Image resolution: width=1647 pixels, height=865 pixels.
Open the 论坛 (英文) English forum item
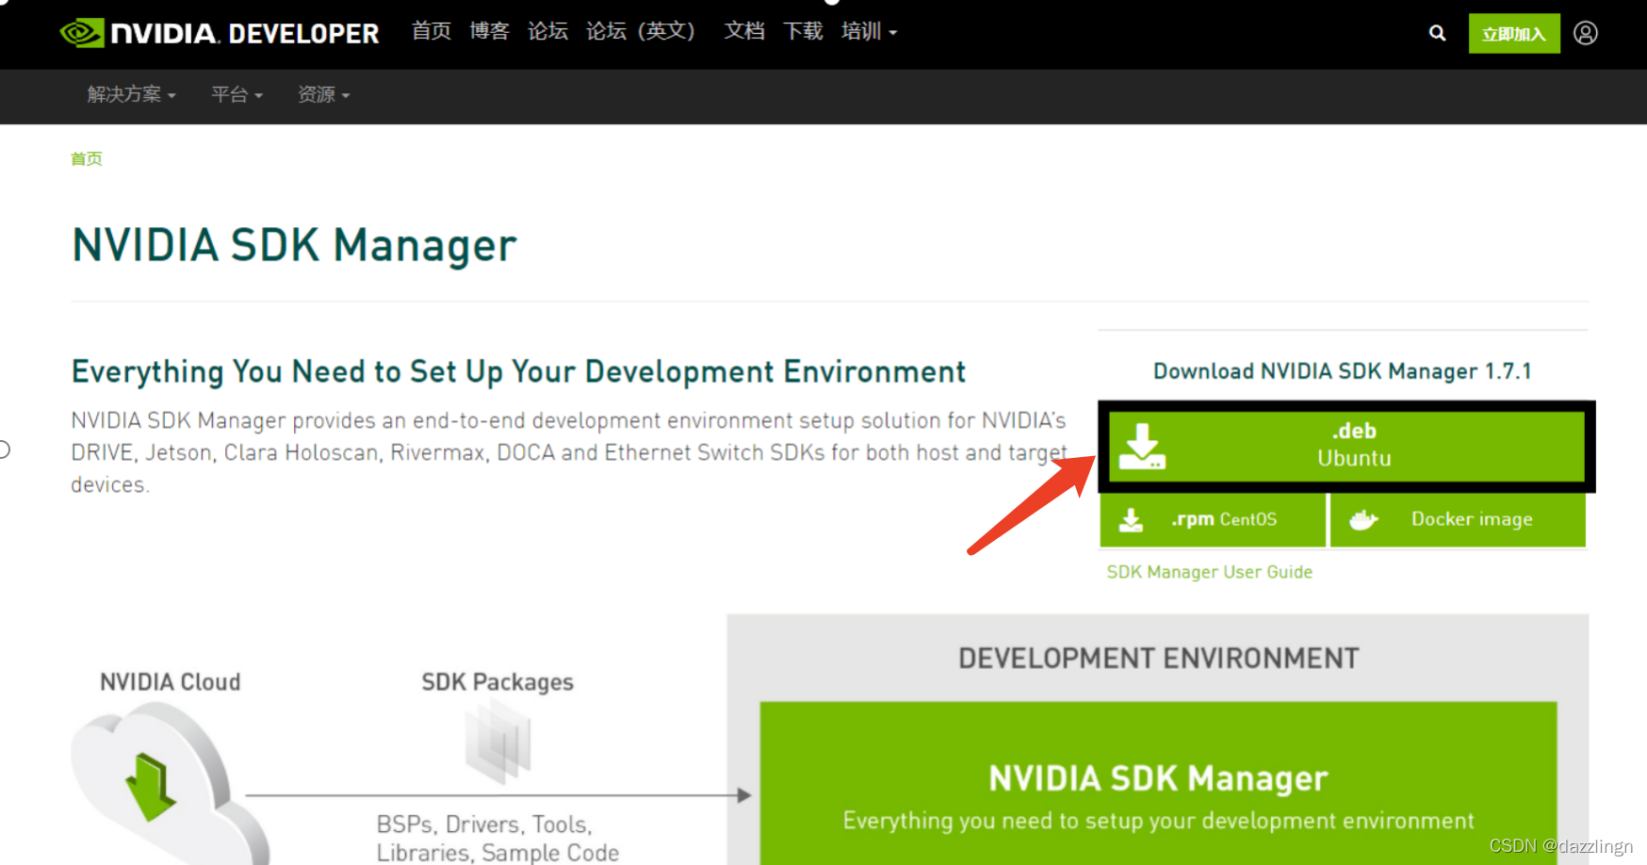pos(641,31)
